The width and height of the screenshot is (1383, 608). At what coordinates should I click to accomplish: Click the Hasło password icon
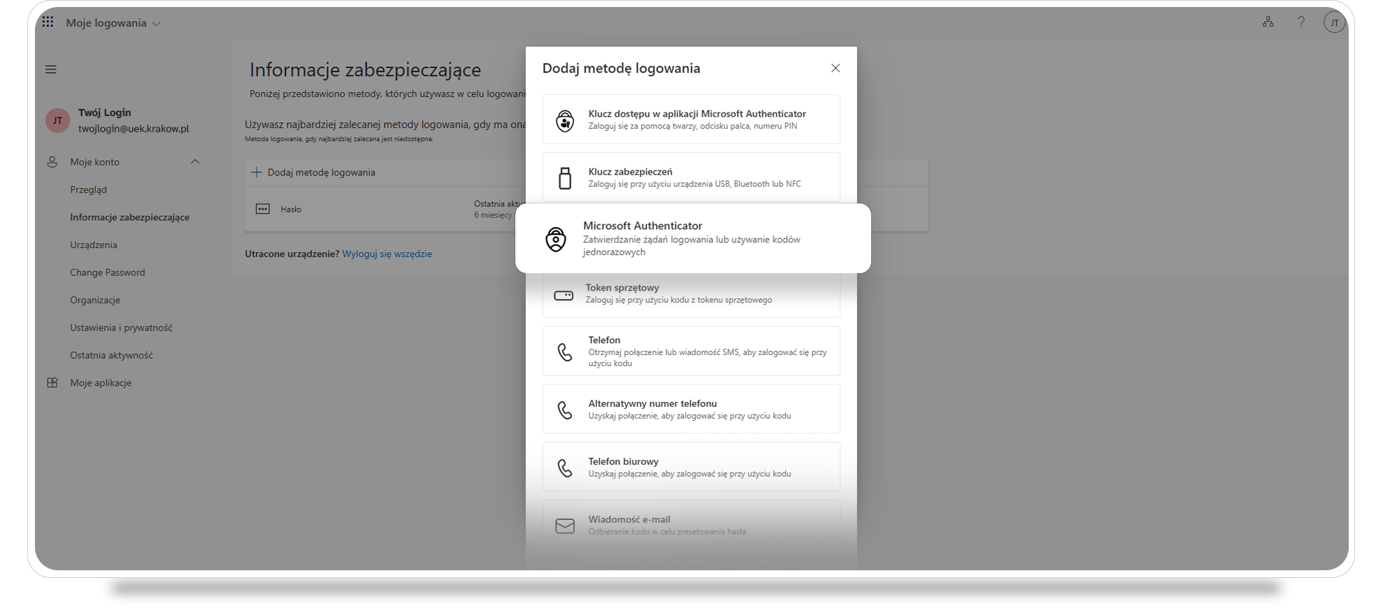pos(263,209)
